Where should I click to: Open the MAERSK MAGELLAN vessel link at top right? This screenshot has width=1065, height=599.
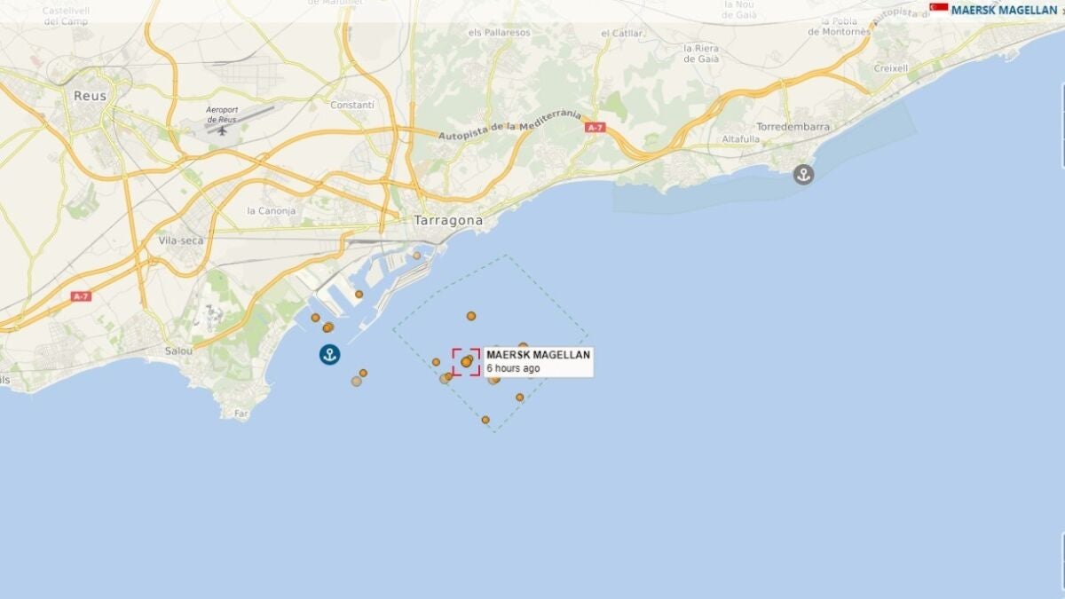[x=1005, y=10]
